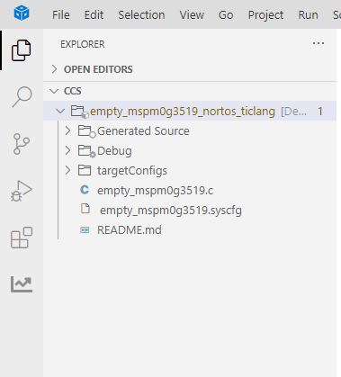
Task: Open the README.md file
Action: (130, 230)
